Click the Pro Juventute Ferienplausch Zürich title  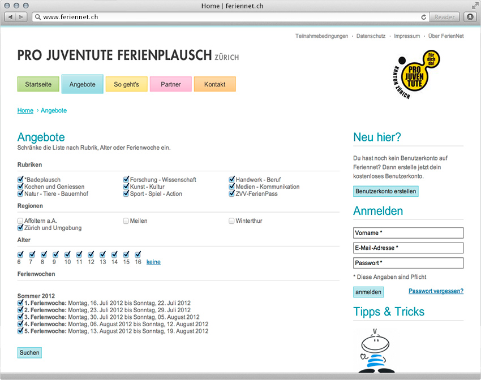(128, 55)
